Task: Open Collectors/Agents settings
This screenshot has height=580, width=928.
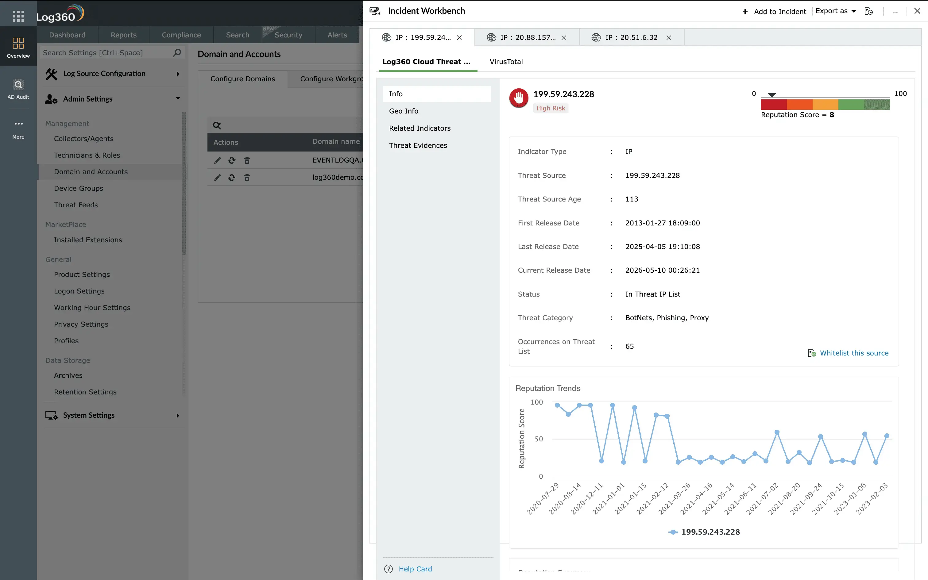Action: pyautogui.click(x=84, y=139)
